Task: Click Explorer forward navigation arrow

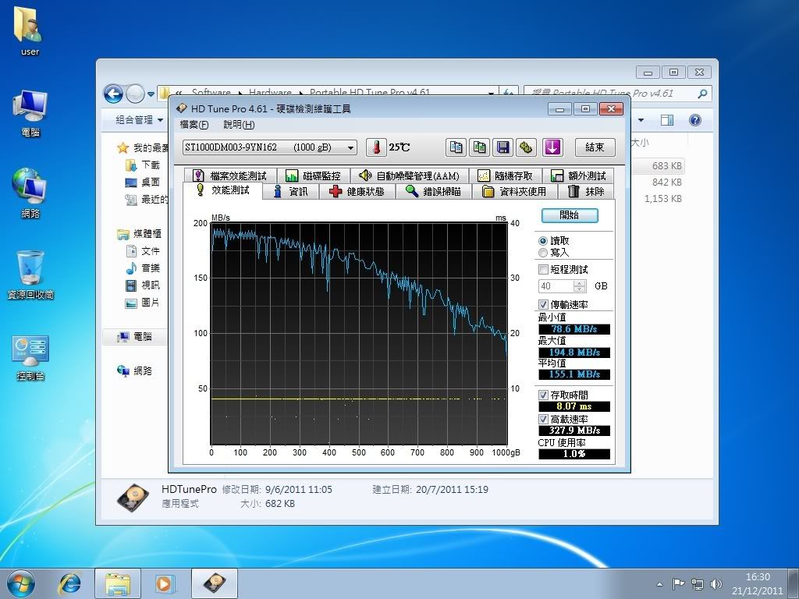Action: [135, 94]
